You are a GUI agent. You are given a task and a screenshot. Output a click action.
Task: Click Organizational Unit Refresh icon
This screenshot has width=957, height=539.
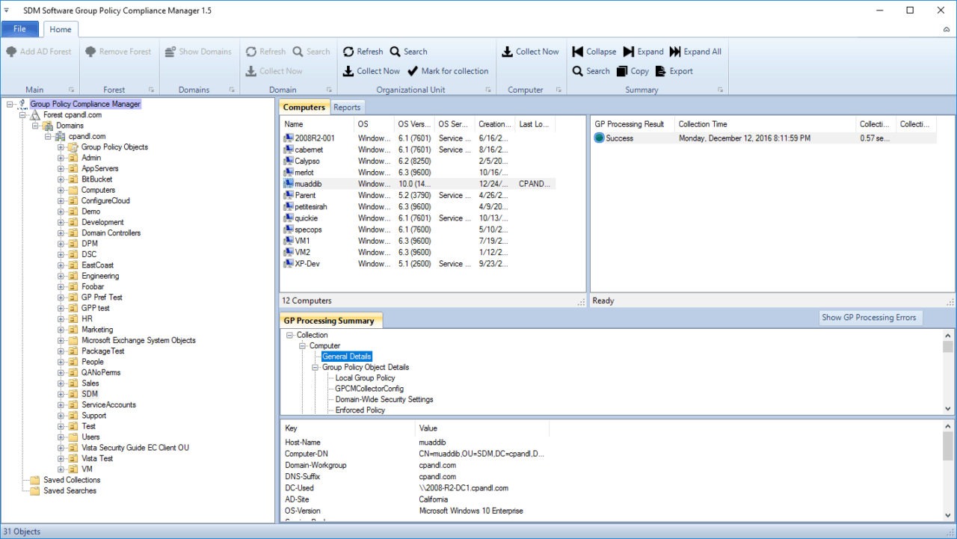point(348,52)
